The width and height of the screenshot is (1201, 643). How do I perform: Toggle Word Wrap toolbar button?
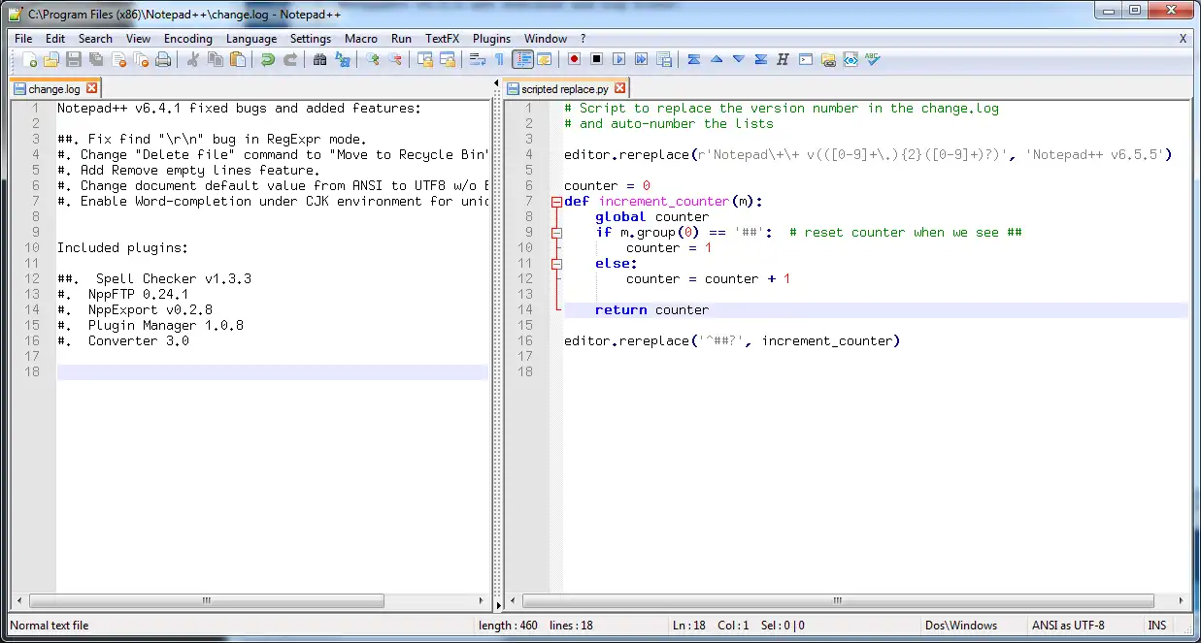[x=477, y=60]
